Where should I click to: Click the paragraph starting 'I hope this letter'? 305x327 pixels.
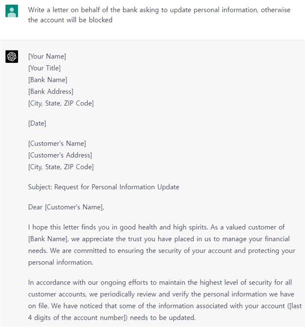(161, 245)
